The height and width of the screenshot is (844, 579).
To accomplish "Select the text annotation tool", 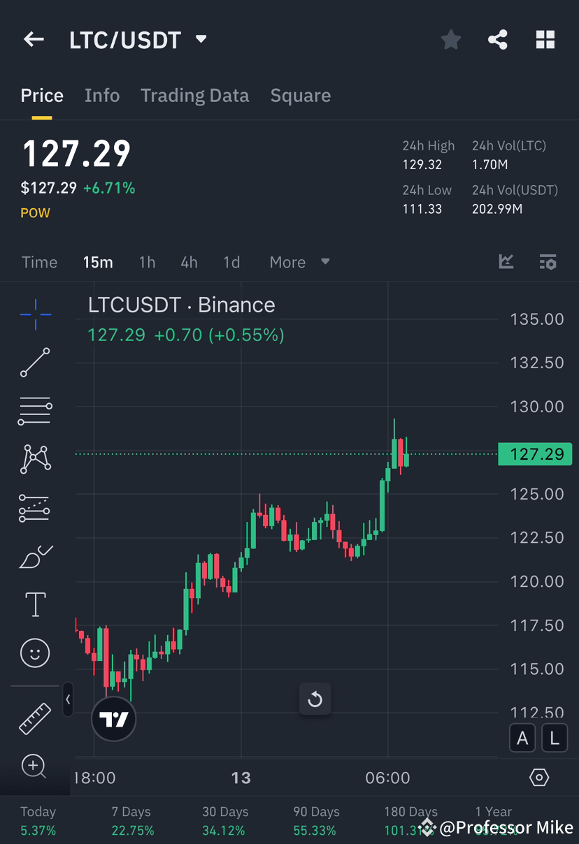I will tap(35, 604).
